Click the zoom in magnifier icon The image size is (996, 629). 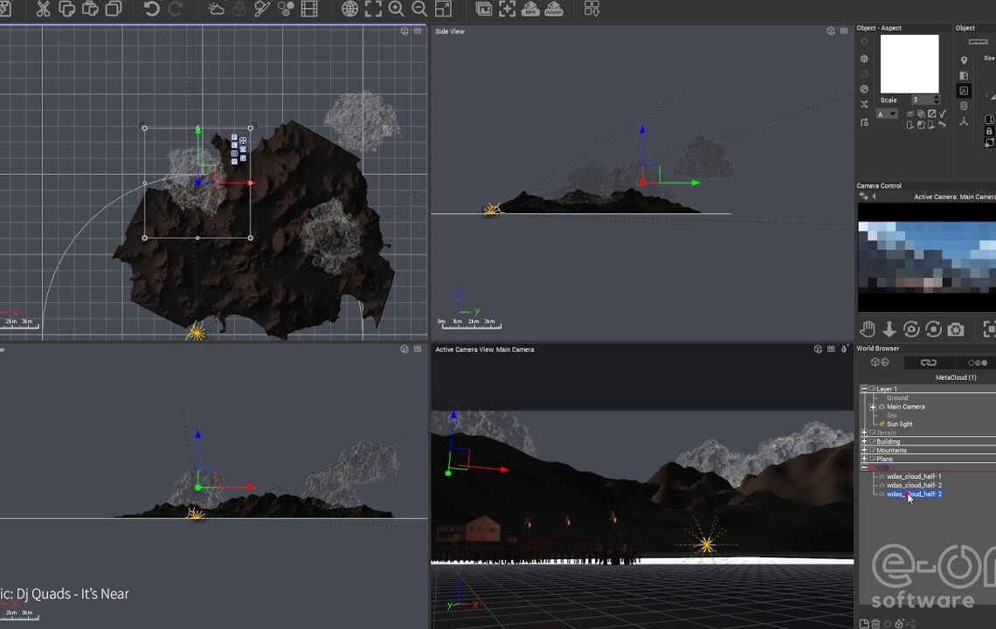click(x=397, y=10)
